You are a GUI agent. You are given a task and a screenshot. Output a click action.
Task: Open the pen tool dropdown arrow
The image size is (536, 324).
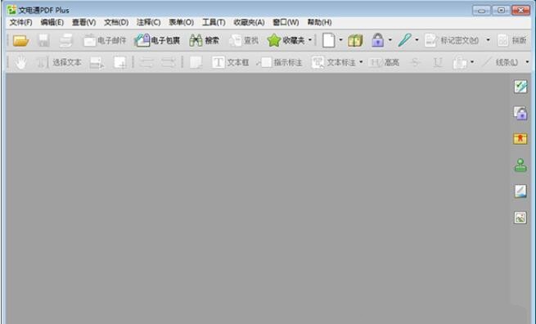coord(417,40)
